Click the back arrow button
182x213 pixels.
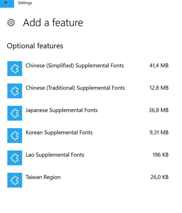(7, 3)
